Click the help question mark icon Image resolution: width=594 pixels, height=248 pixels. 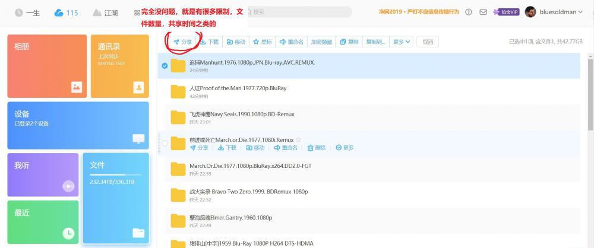coord(469,12)
